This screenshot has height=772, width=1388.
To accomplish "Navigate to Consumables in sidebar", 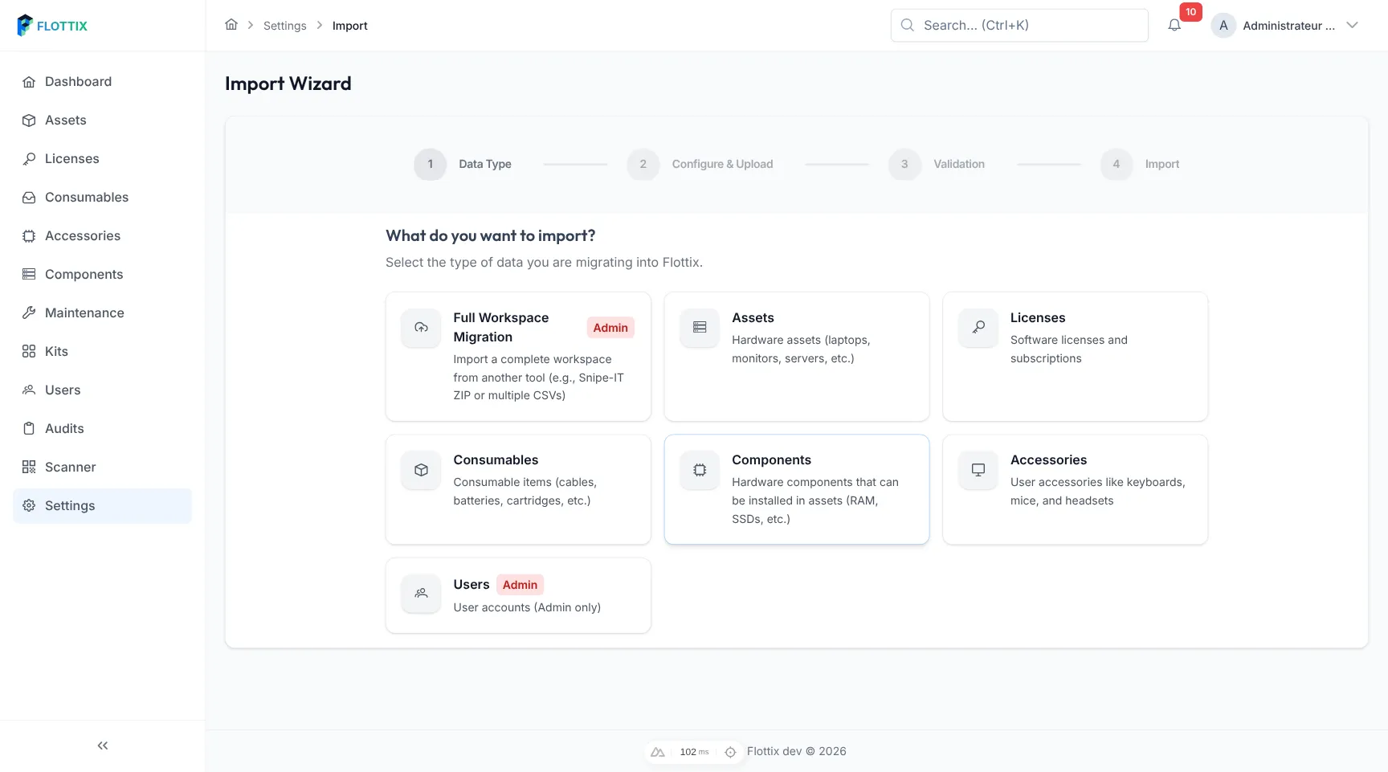I will (x=102, y=198).
